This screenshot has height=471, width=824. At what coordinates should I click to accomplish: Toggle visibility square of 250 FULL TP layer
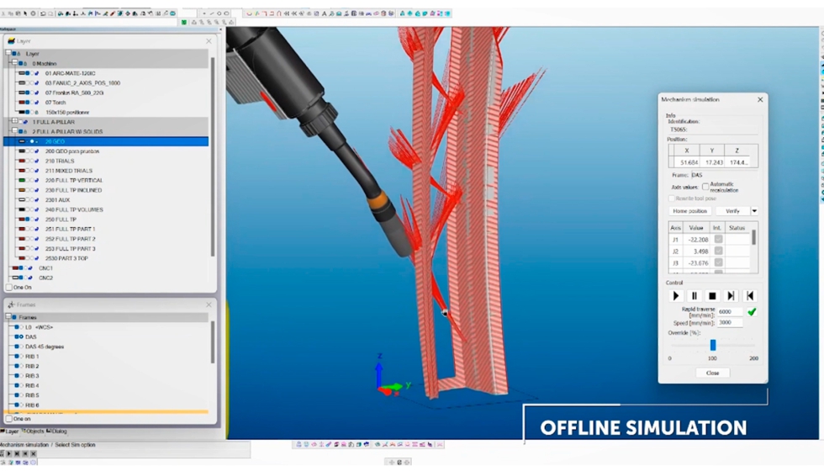tap(27, 220)
